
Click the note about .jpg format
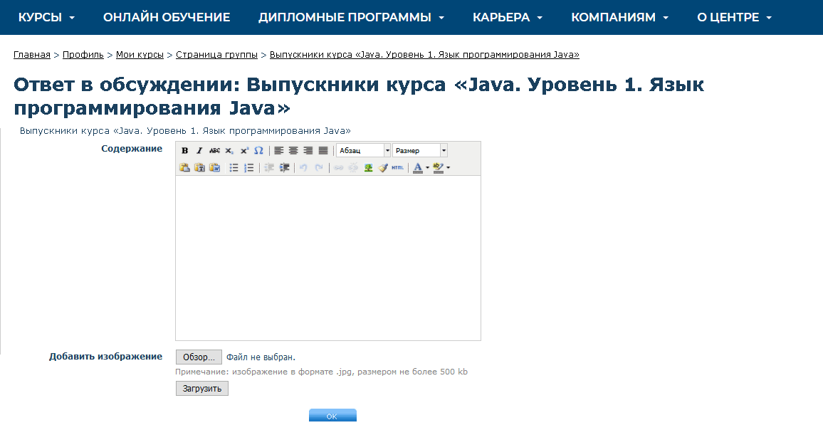tap(321, 372)
